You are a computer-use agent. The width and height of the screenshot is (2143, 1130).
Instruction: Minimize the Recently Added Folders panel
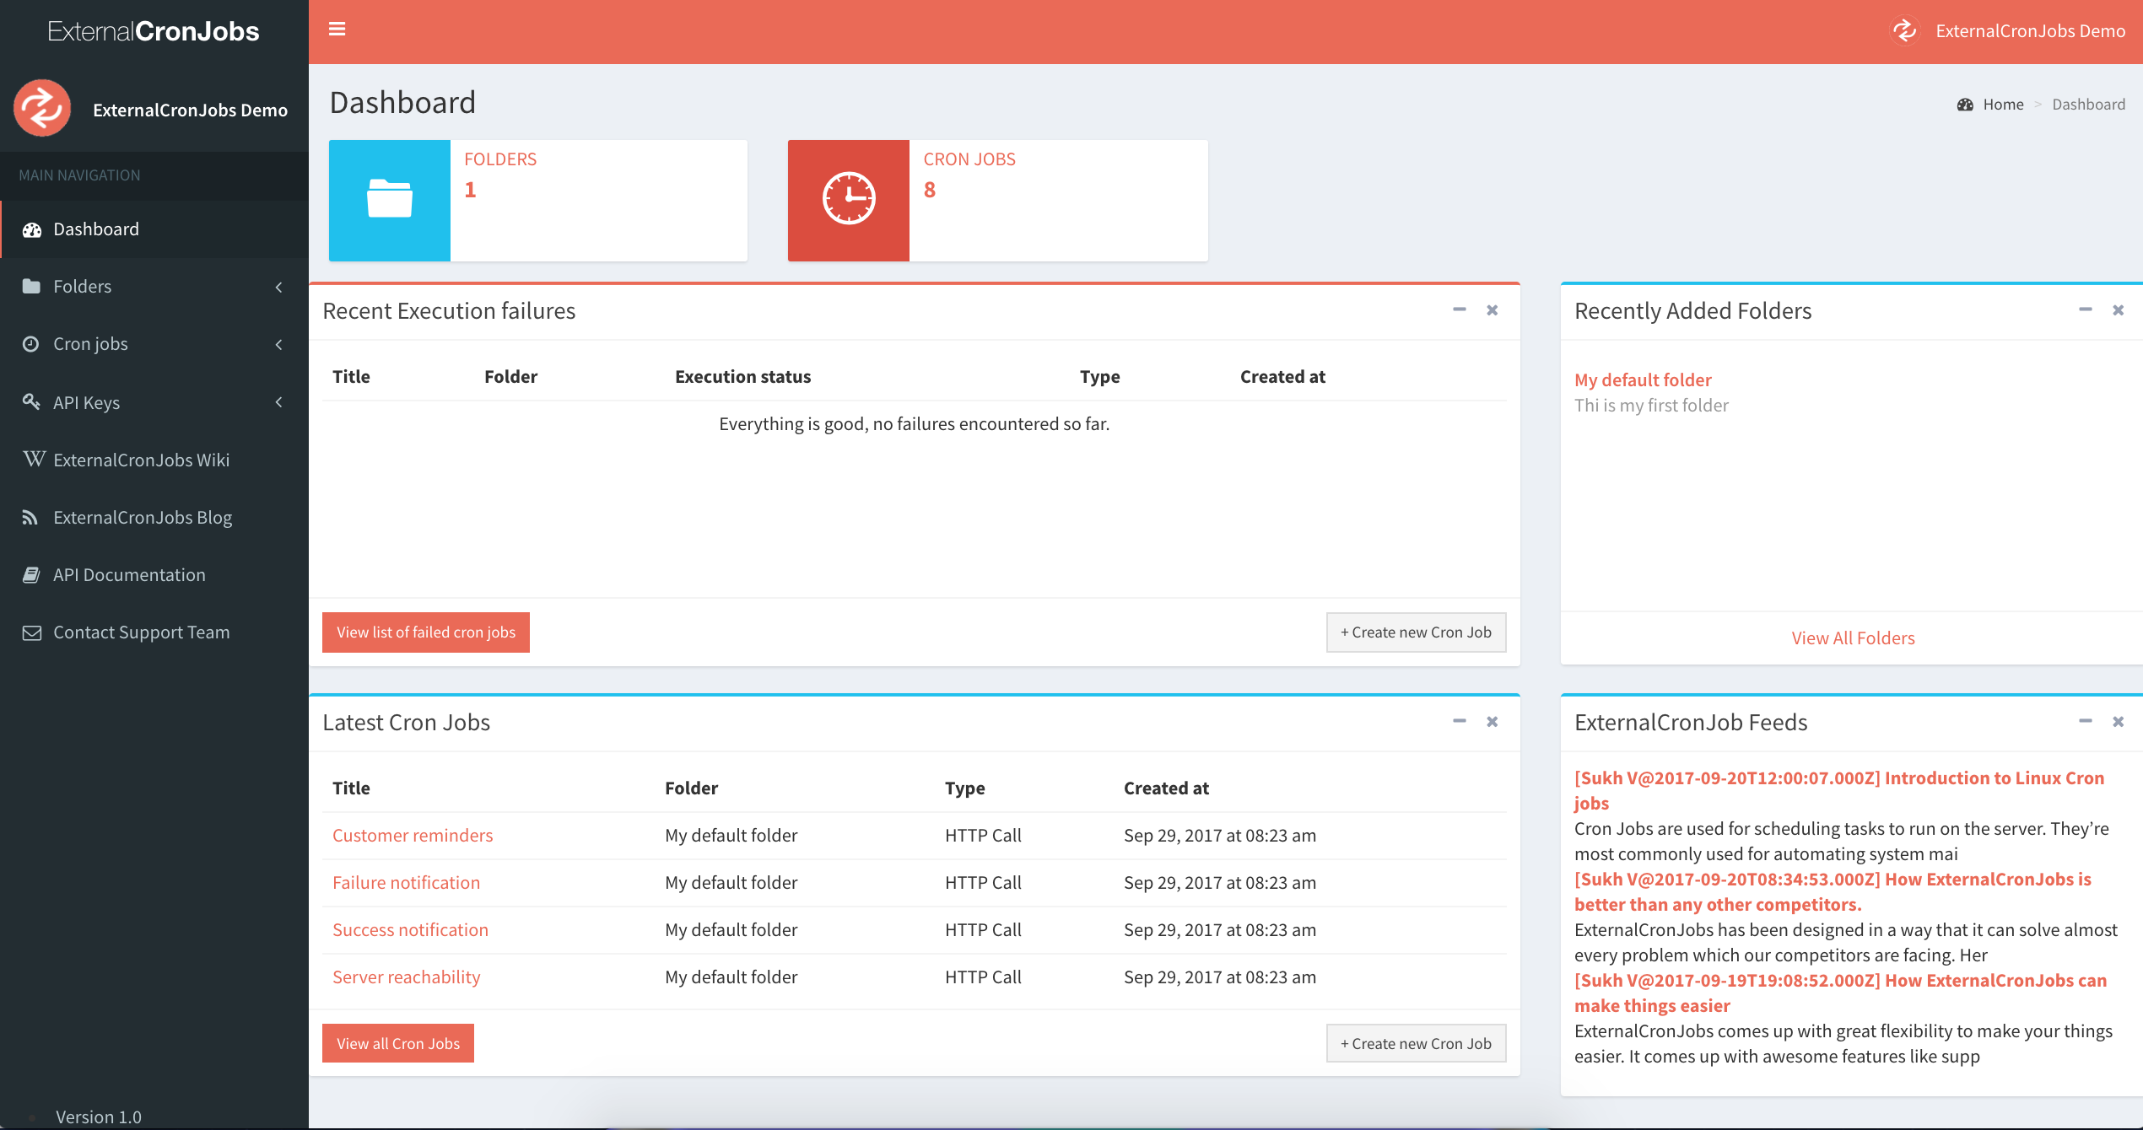click(2085, 309)
